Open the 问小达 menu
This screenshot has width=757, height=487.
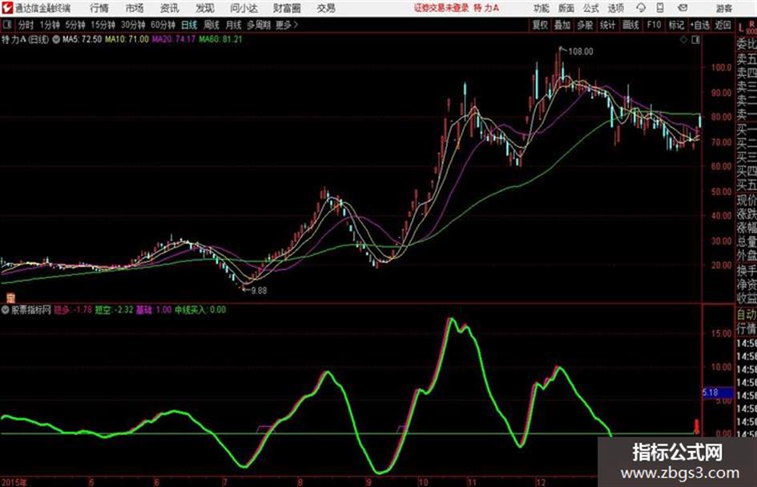pos(244,8)
